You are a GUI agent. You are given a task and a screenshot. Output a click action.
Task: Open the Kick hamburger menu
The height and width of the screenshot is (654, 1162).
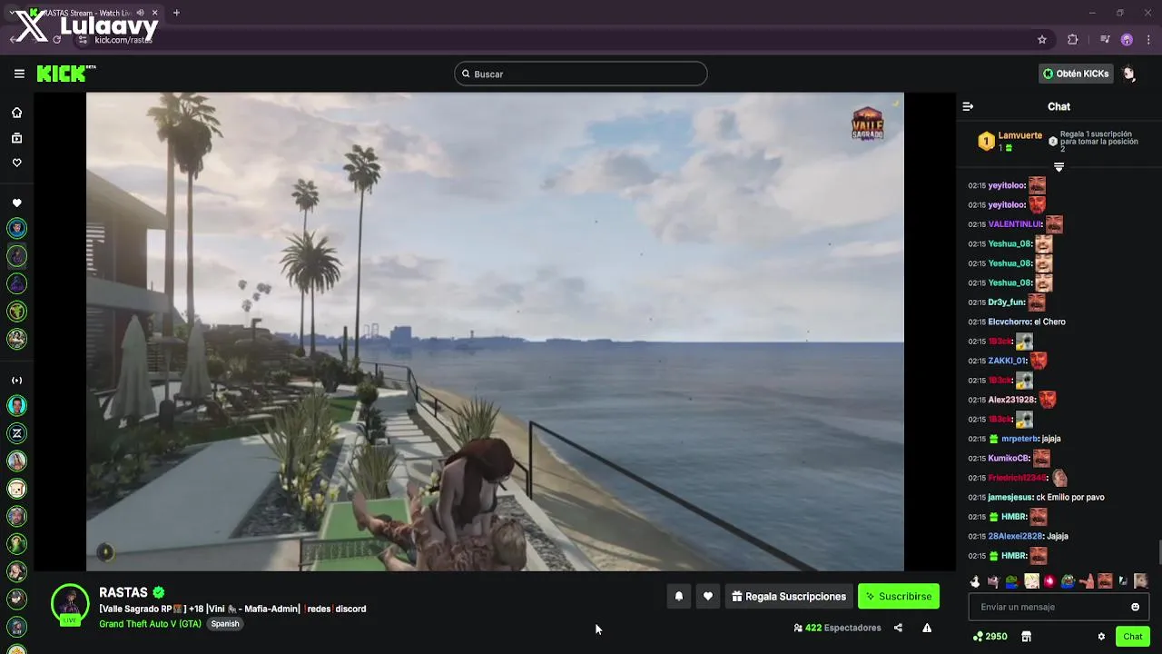click(x=19, y=74)
